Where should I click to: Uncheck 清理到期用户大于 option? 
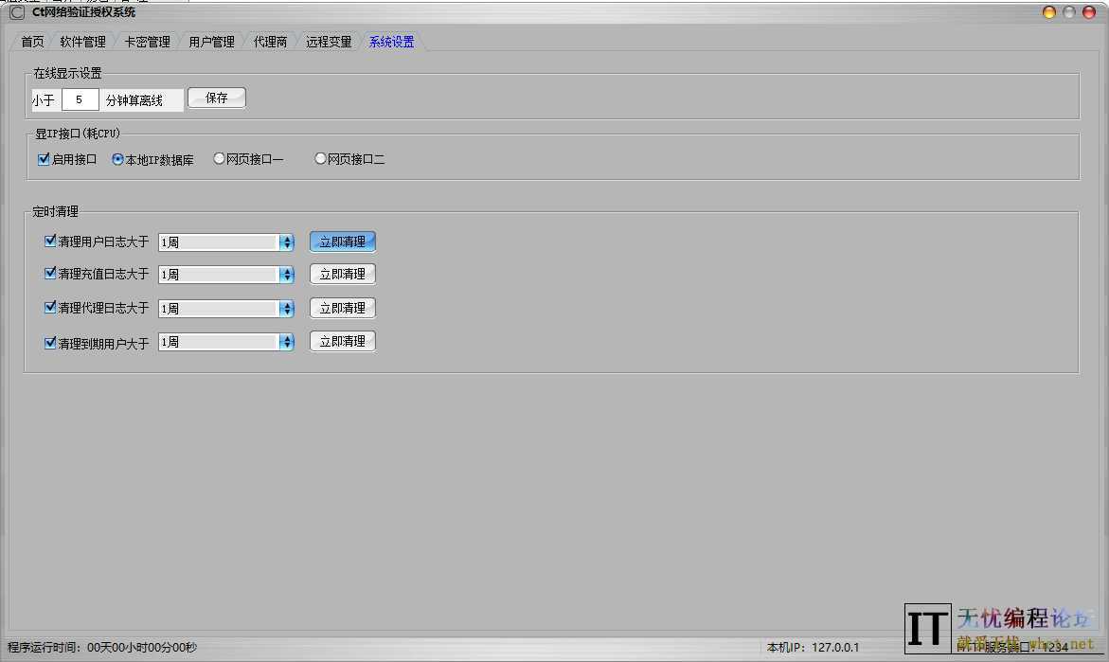[50, 342]
